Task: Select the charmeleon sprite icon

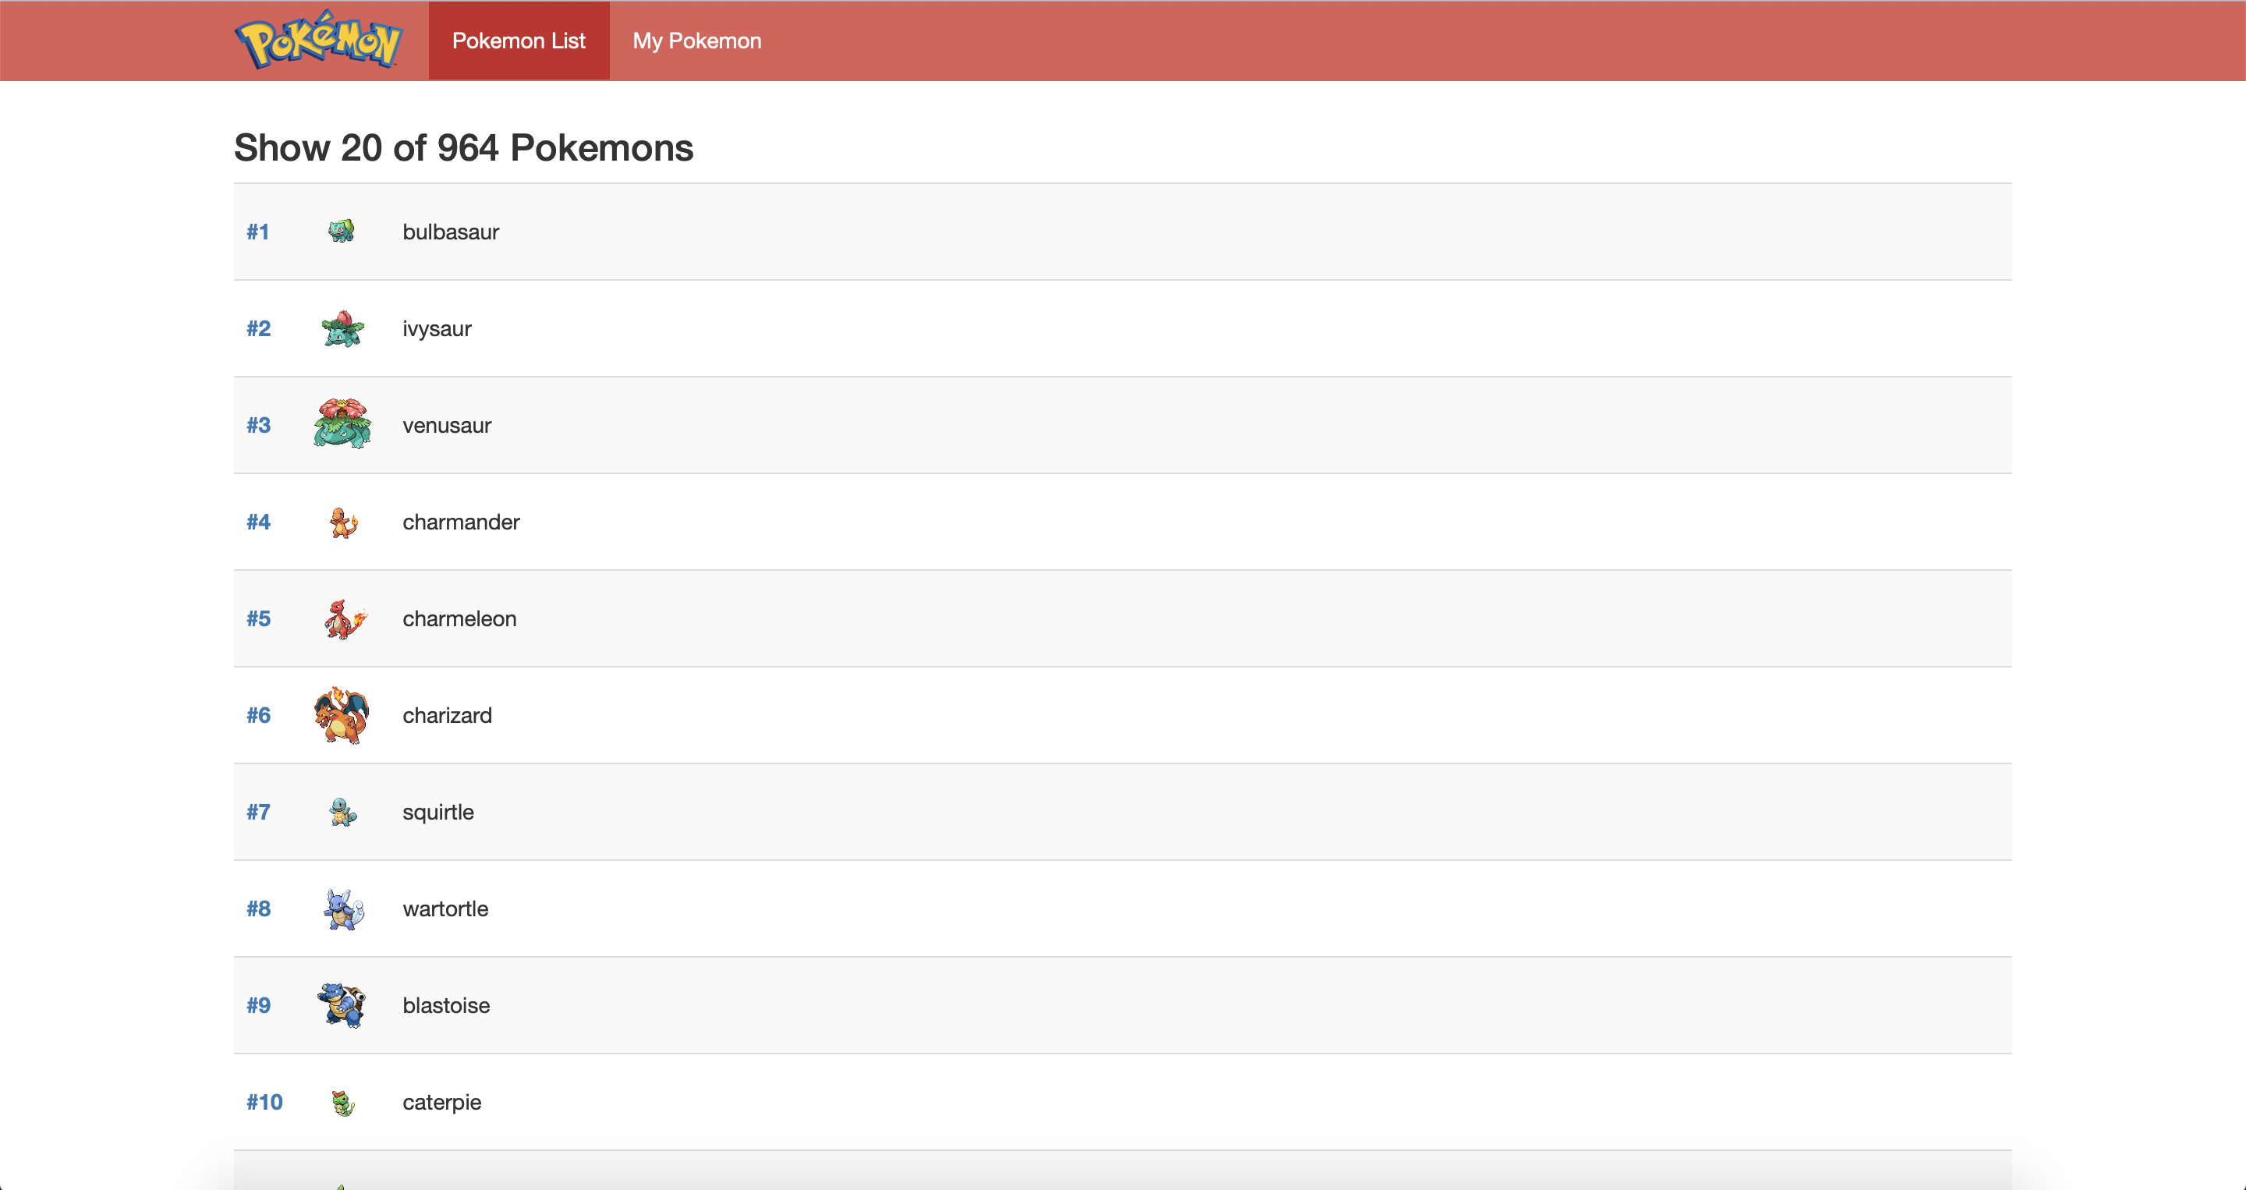Action: 343,619
